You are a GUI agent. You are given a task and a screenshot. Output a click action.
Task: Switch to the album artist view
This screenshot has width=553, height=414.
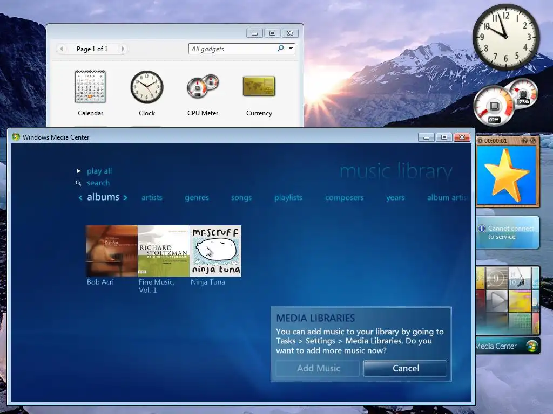click(447, 197)
